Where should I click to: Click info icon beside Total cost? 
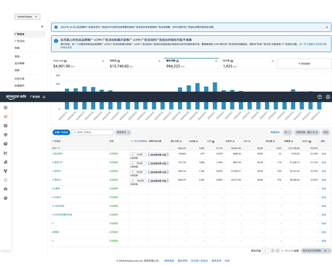pos(65,61)
